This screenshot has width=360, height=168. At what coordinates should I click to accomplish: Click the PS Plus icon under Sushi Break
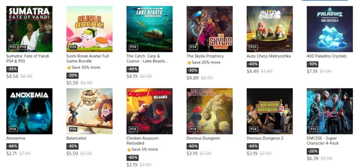(69, 68)
